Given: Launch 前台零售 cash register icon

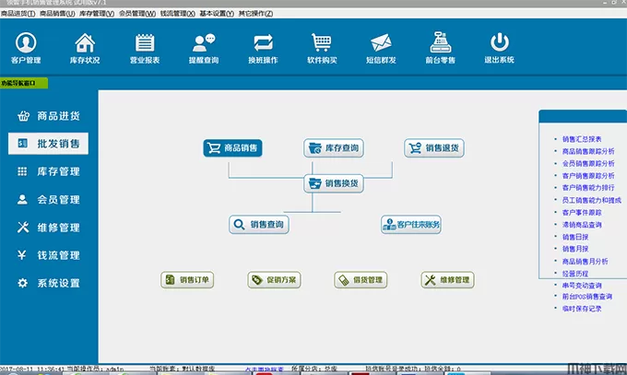Looking at the screenshot, I should coord(440,48).
